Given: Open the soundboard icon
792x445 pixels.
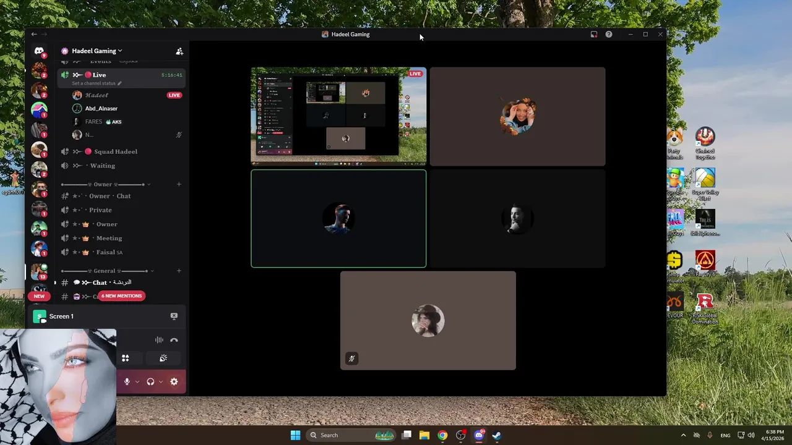Looking at the screenshot, I should coord(163,358).
